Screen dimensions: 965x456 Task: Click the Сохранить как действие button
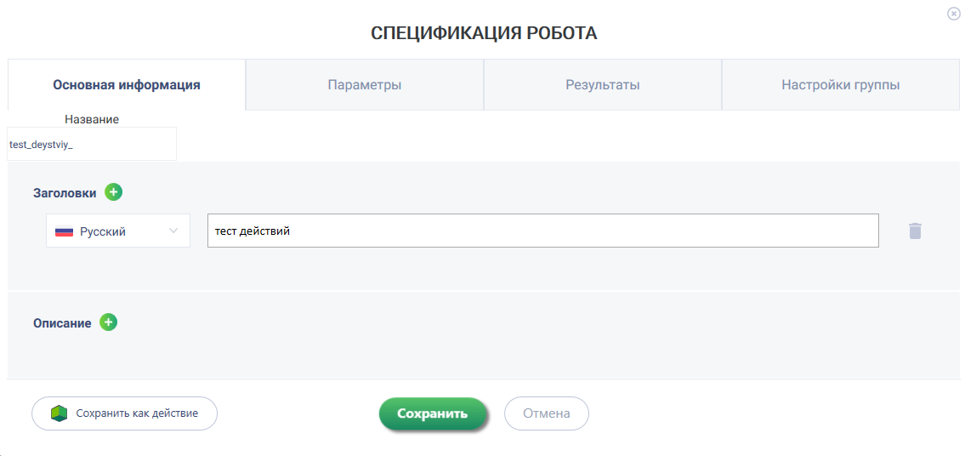point(124,413)
